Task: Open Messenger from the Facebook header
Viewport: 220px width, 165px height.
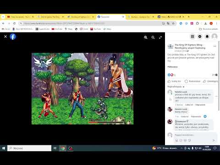Action: (x=200, y=36)
